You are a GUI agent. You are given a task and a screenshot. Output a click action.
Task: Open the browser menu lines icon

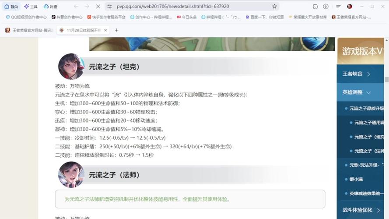pyautogui.click(x=338, y=7)
